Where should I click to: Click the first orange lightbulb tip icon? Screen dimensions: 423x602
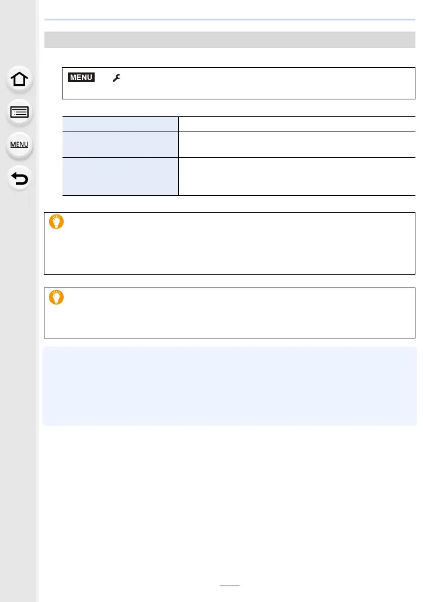57,223
